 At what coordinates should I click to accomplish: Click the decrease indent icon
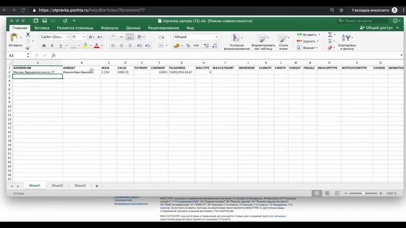(x=140, y=46)
